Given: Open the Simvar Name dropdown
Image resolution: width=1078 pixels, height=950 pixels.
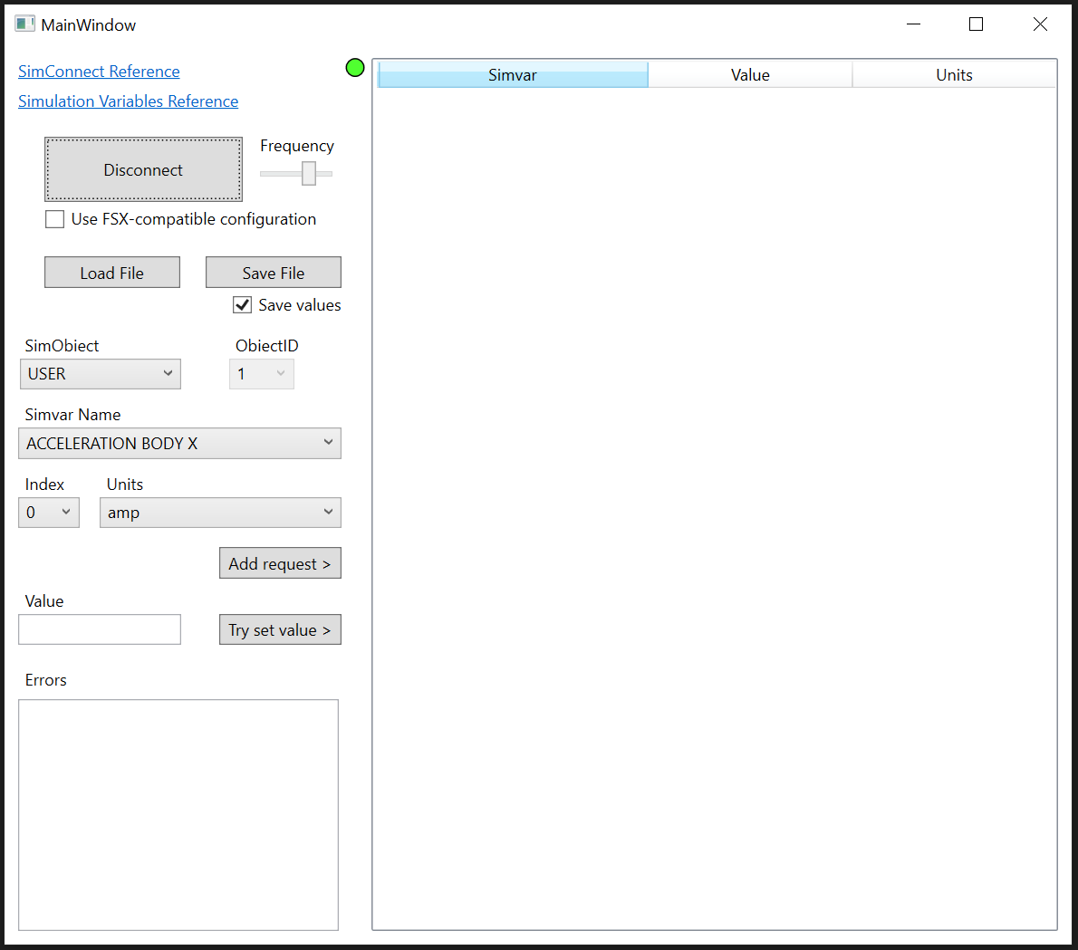Looking at the screenshot, I should (x=179, y=443).
